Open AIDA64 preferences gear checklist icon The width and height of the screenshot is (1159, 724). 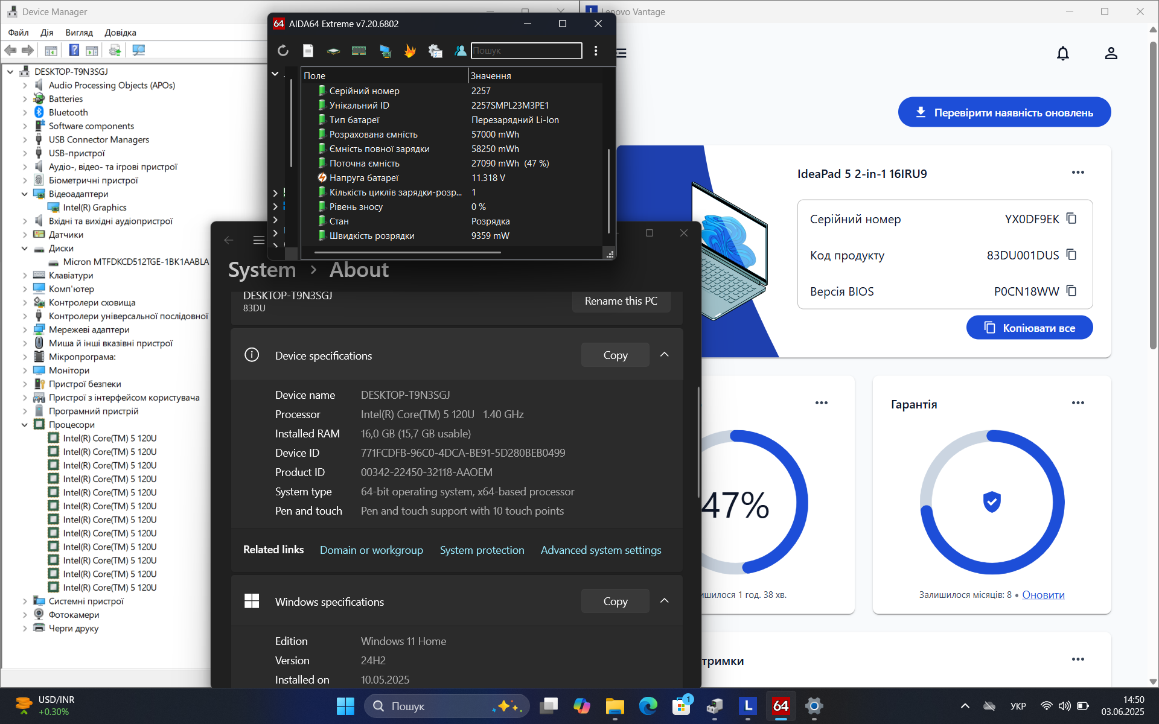click(x=435, y=51)
